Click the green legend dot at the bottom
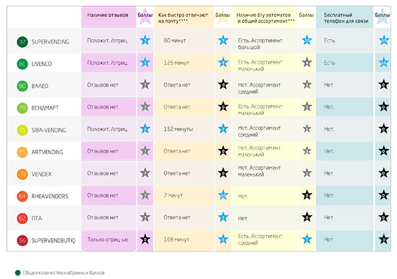Image resolution: width=397 pixels, height=279 pixels. [x=18, y=272]
